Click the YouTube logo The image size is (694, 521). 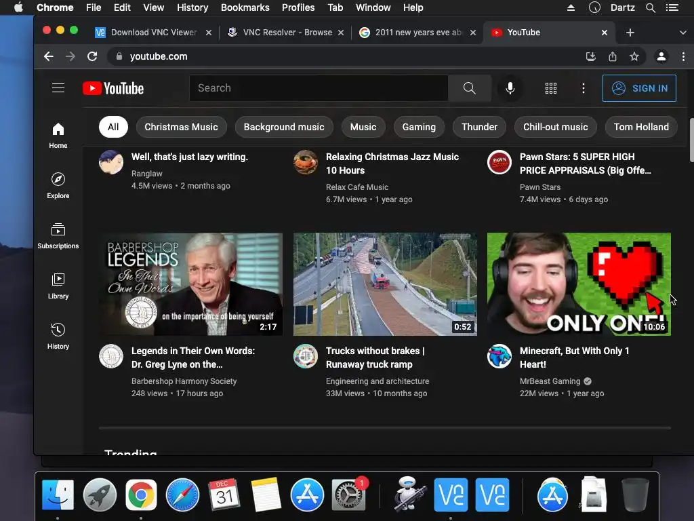(x=113, y=88)
